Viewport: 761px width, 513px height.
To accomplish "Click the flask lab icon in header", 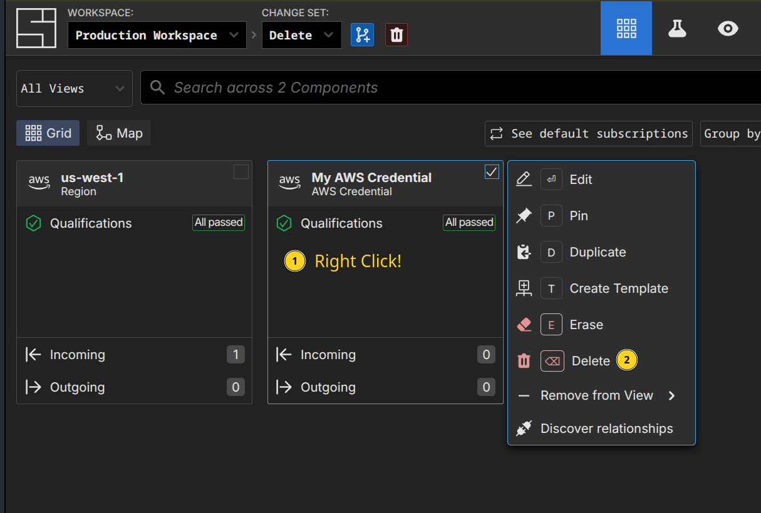I will (677, 28).
